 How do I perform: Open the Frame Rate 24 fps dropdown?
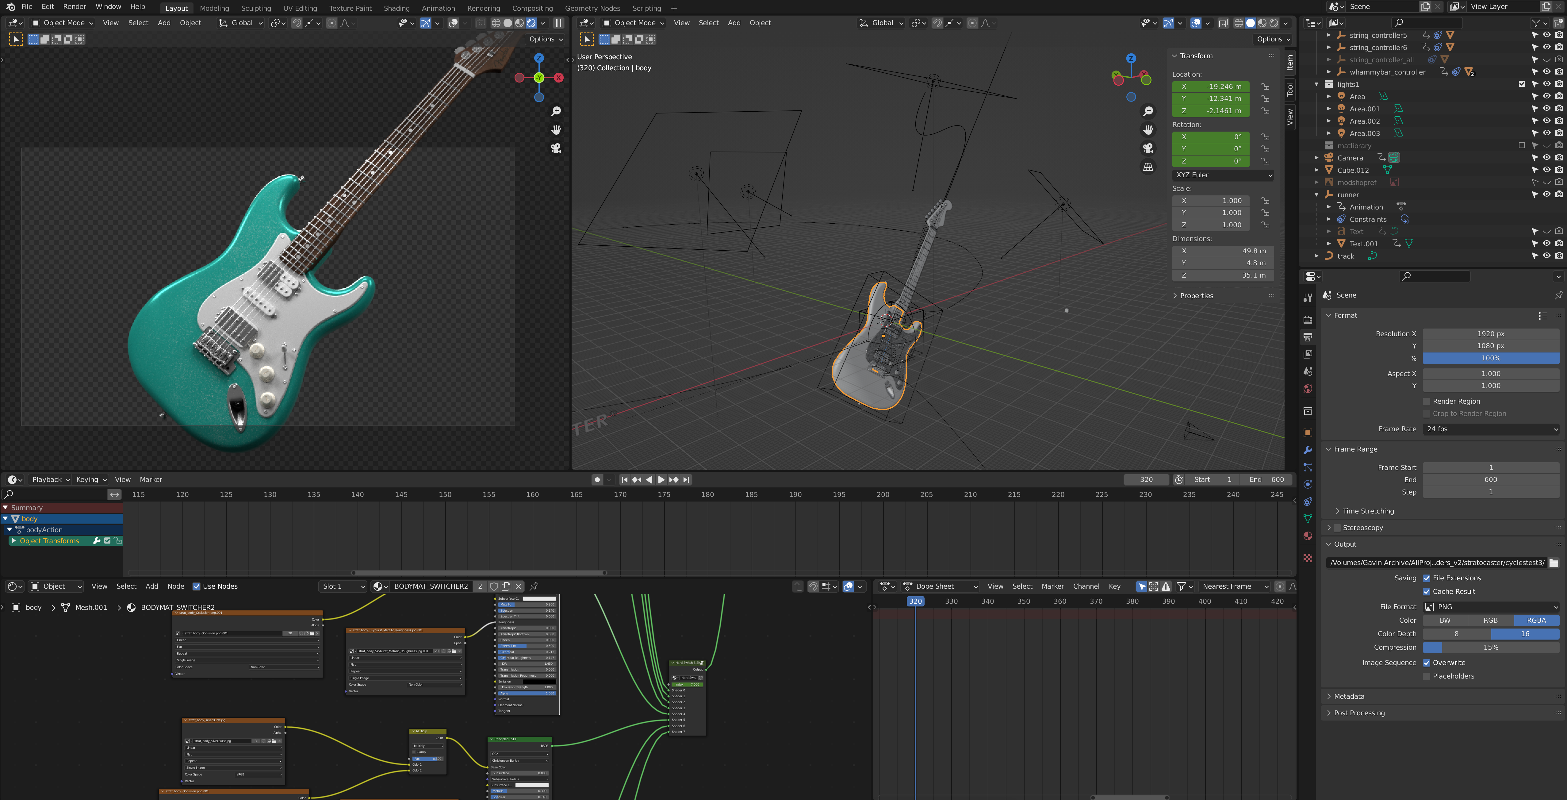click(1491, 429)
